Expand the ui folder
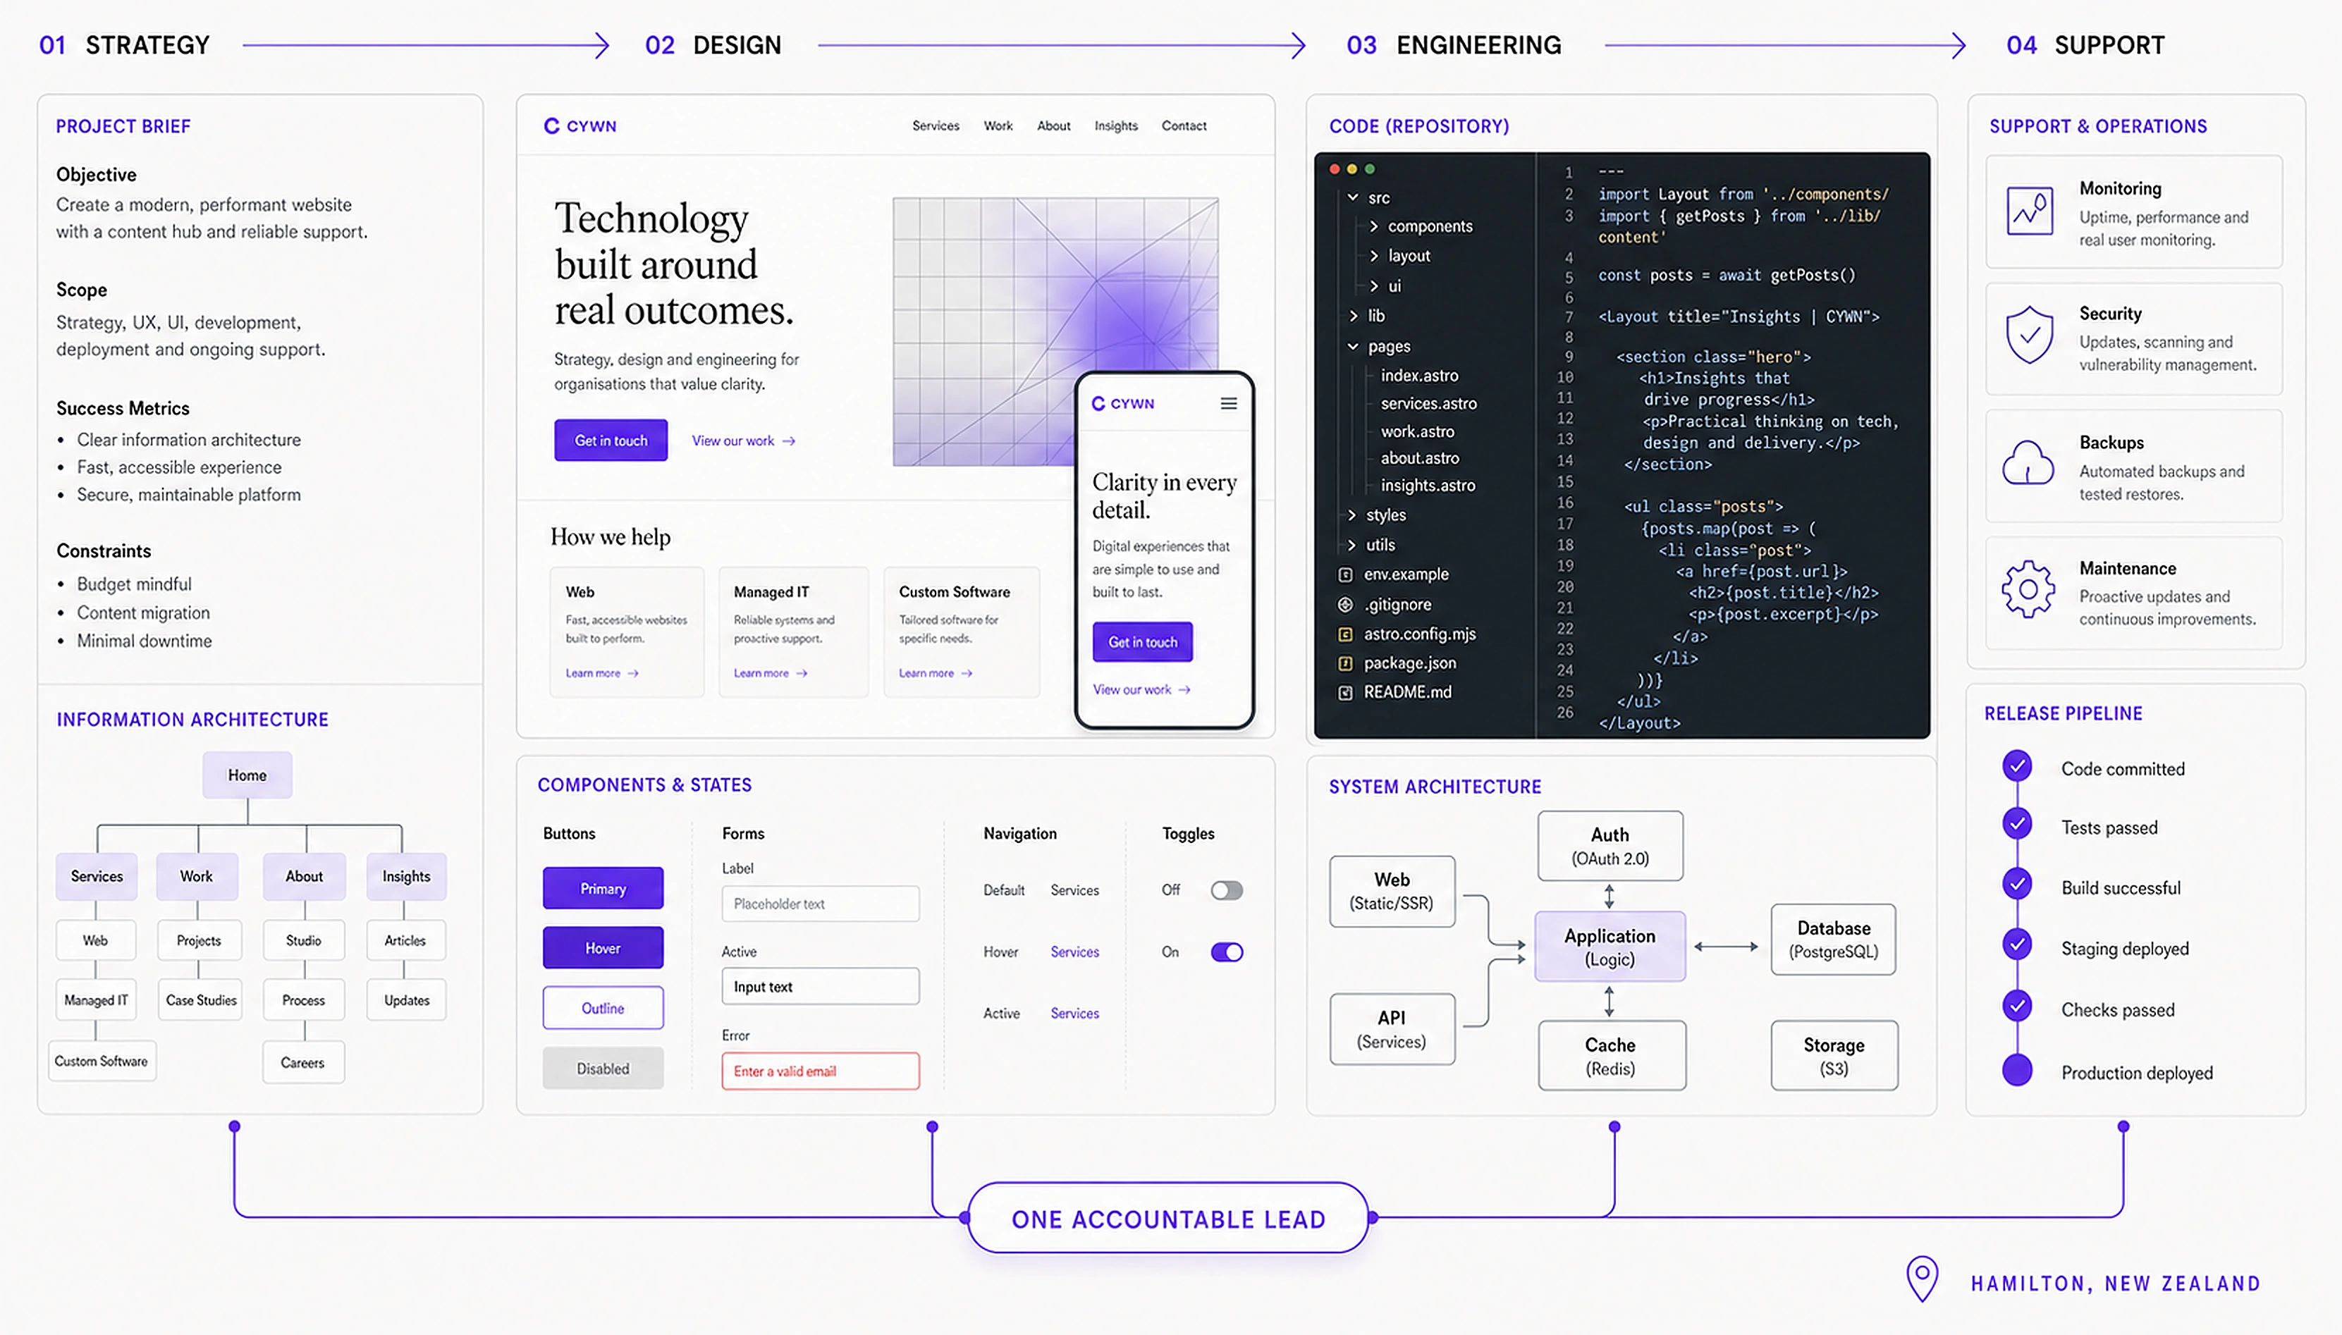2342x1335 pixels. point(1373,286)
